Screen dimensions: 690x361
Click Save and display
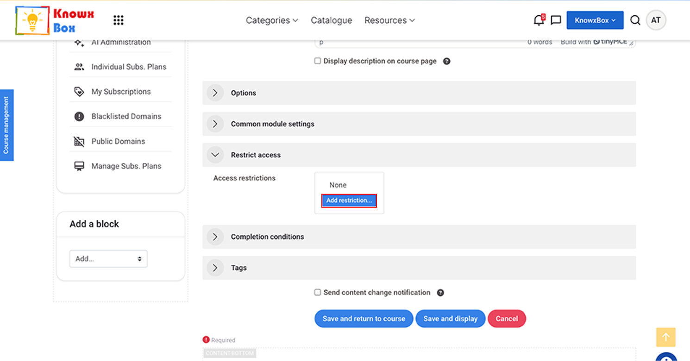point(451,318)
